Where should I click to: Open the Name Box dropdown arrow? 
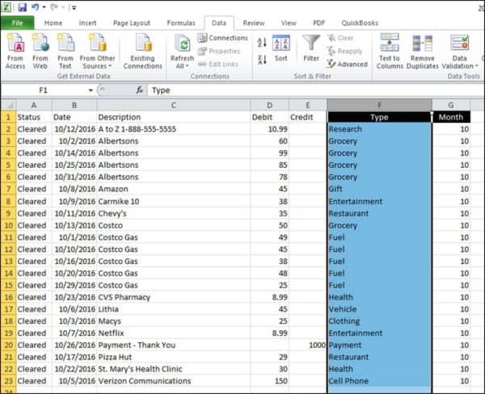point(91,90)
